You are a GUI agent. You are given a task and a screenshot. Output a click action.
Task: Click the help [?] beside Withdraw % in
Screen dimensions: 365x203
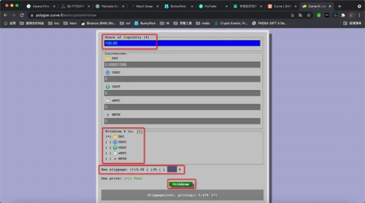(140, 131)
